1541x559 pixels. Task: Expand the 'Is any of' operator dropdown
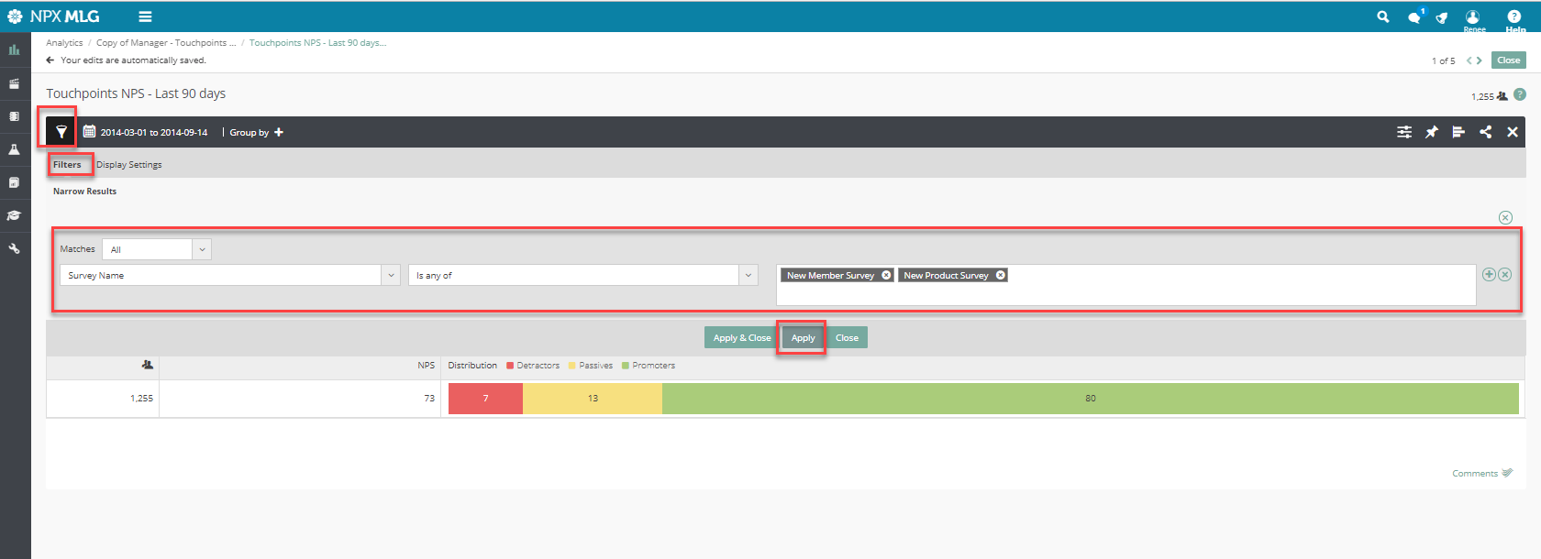[748, 275]
